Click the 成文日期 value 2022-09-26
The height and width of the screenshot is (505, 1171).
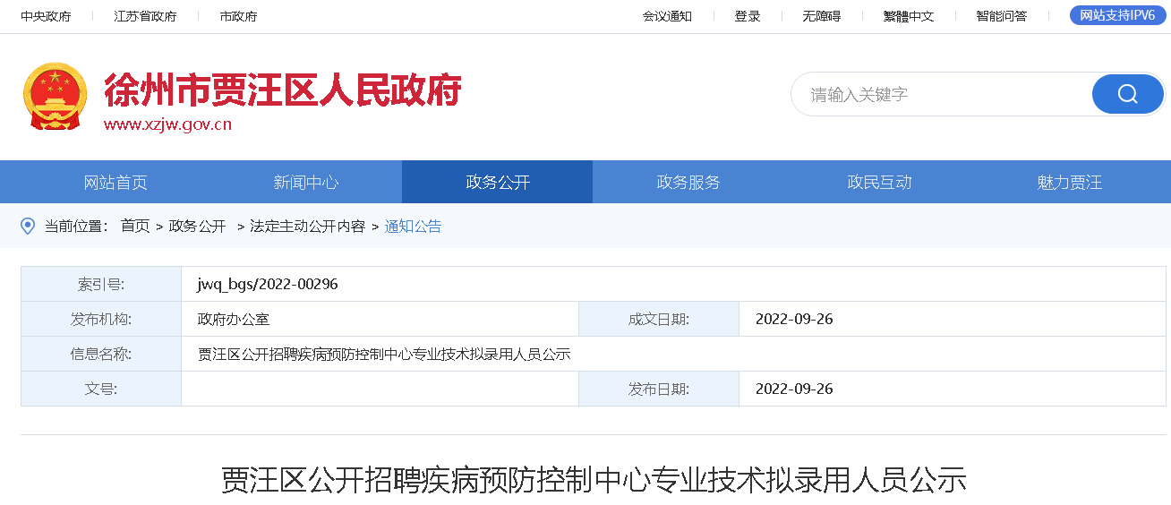[x=794, y=319]
